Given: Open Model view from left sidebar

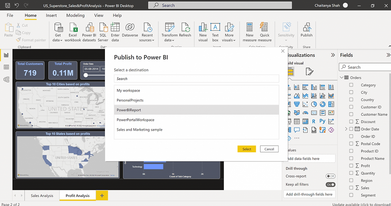Looking at the screenshot, I should 6,79.
